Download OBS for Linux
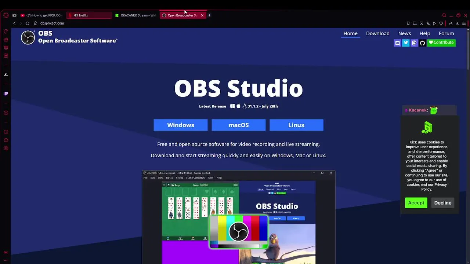This screenshot has height=264, width=470. [x=296, y=125]
